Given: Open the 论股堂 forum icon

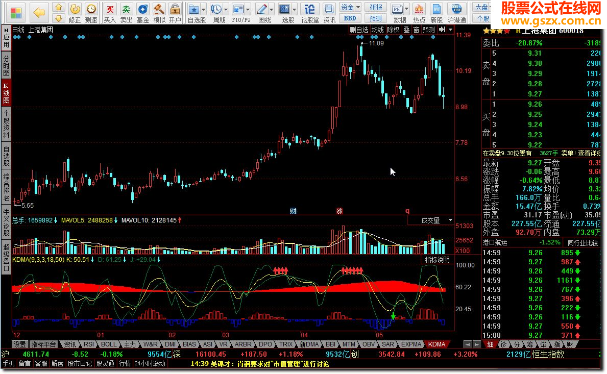Looking at the screenshot, I should [310, 12].
